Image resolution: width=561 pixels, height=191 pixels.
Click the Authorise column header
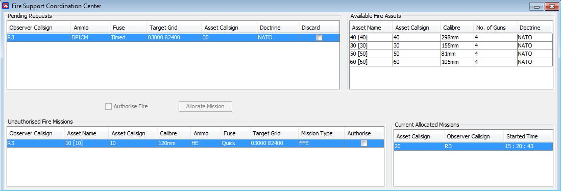point(364,133)
